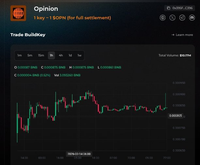Open the Discord server icon
The width and height of the screenshot is (200, 165).
(192, 18)
